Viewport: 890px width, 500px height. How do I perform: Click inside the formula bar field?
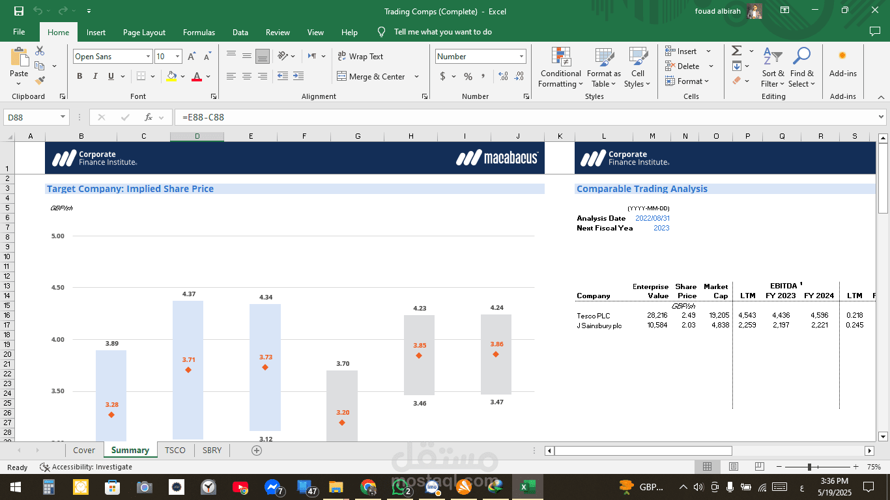(521, 117)
